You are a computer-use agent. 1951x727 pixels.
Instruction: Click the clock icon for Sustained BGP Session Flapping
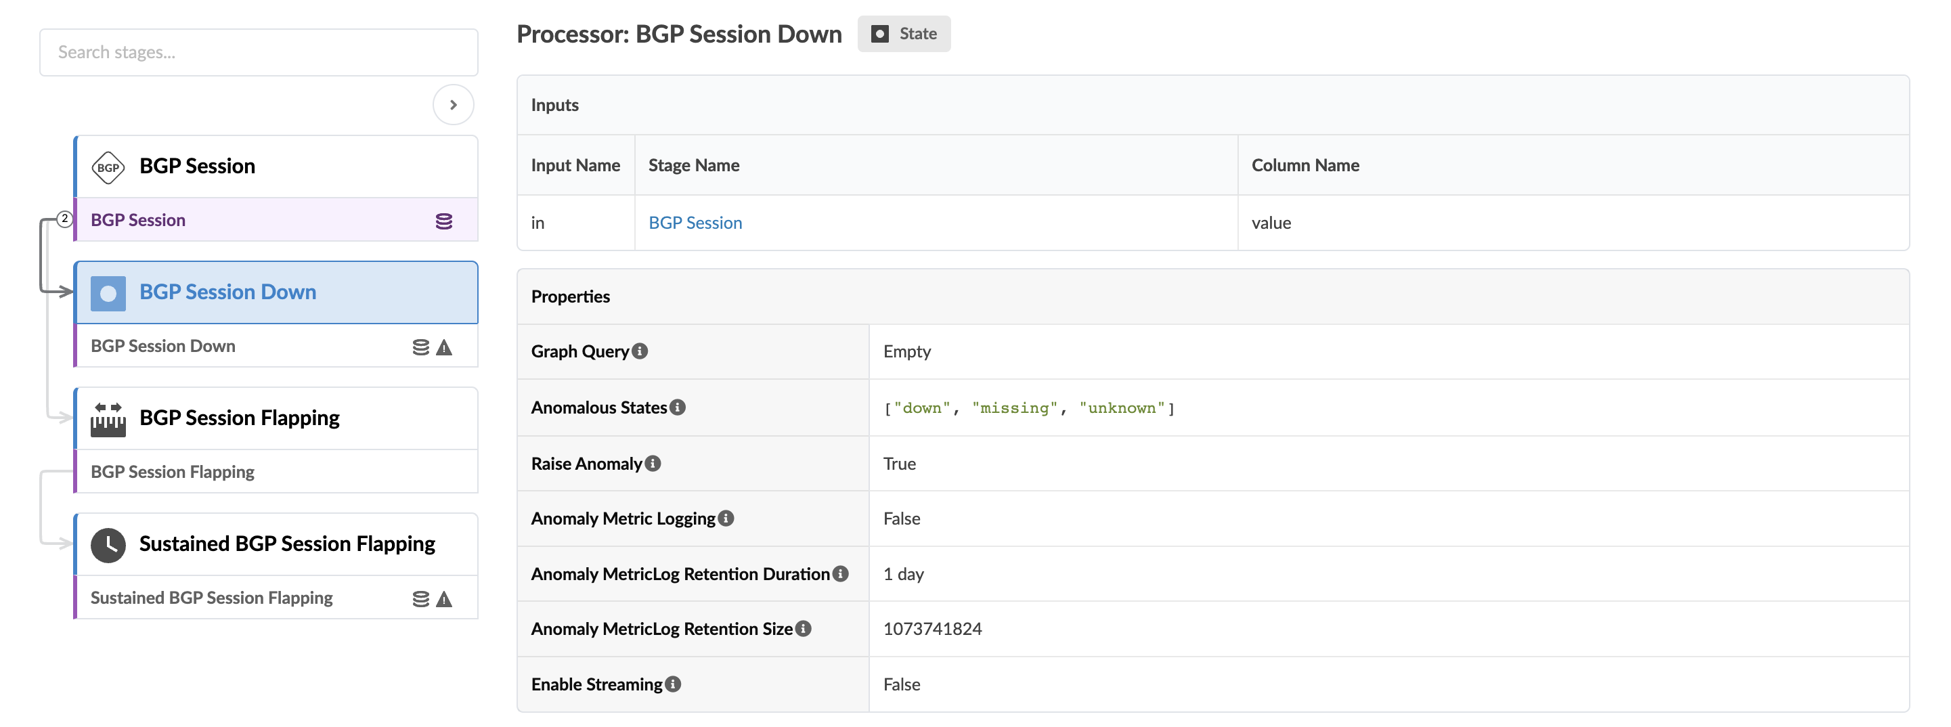pos(108,544)
